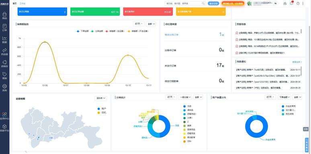Image resolution: width=311 pixels, height=154 pixels.
Task: Open the 应用中心 icon in sidebar
Action: [4, 115]
